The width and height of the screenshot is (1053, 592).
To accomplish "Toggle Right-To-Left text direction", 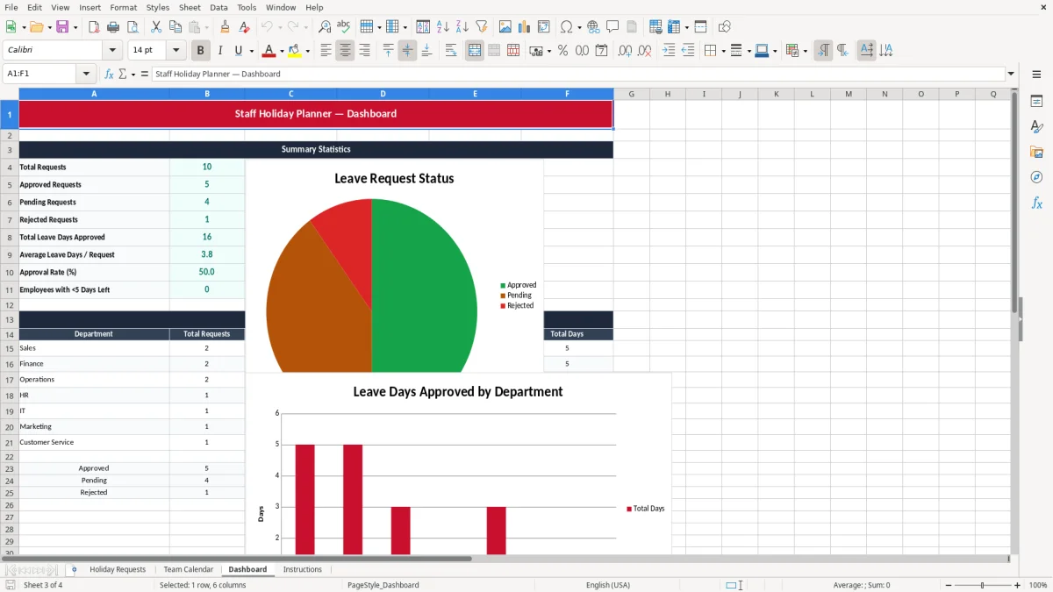I will [x=842, y=51].
